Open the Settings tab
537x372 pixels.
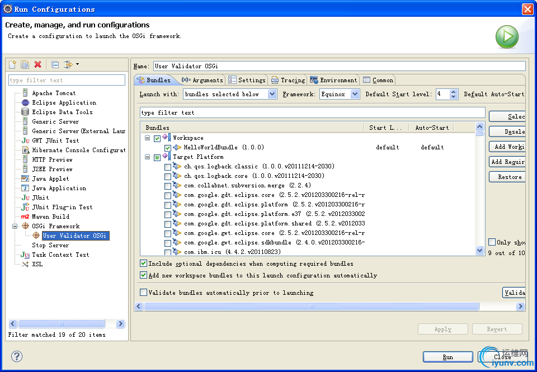(x=247, y=80)
